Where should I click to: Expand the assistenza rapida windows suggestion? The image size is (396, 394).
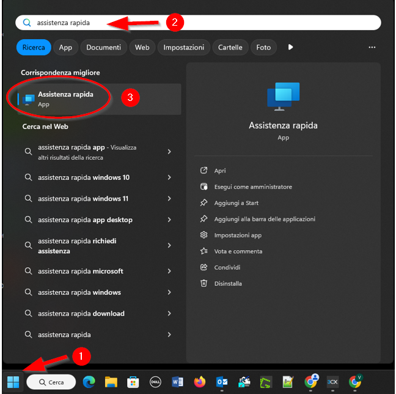[169, 292]
